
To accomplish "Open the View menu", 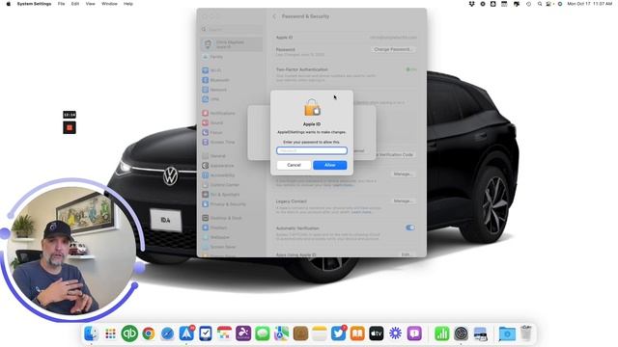I will (90, 4).
